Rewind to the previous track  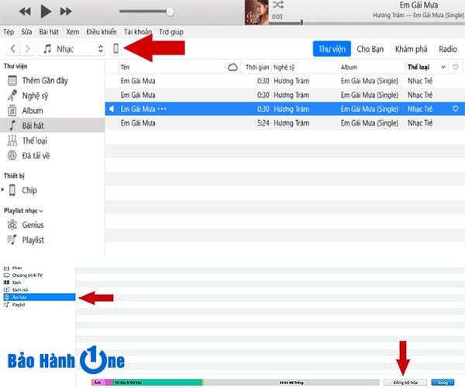coord(25,12)
